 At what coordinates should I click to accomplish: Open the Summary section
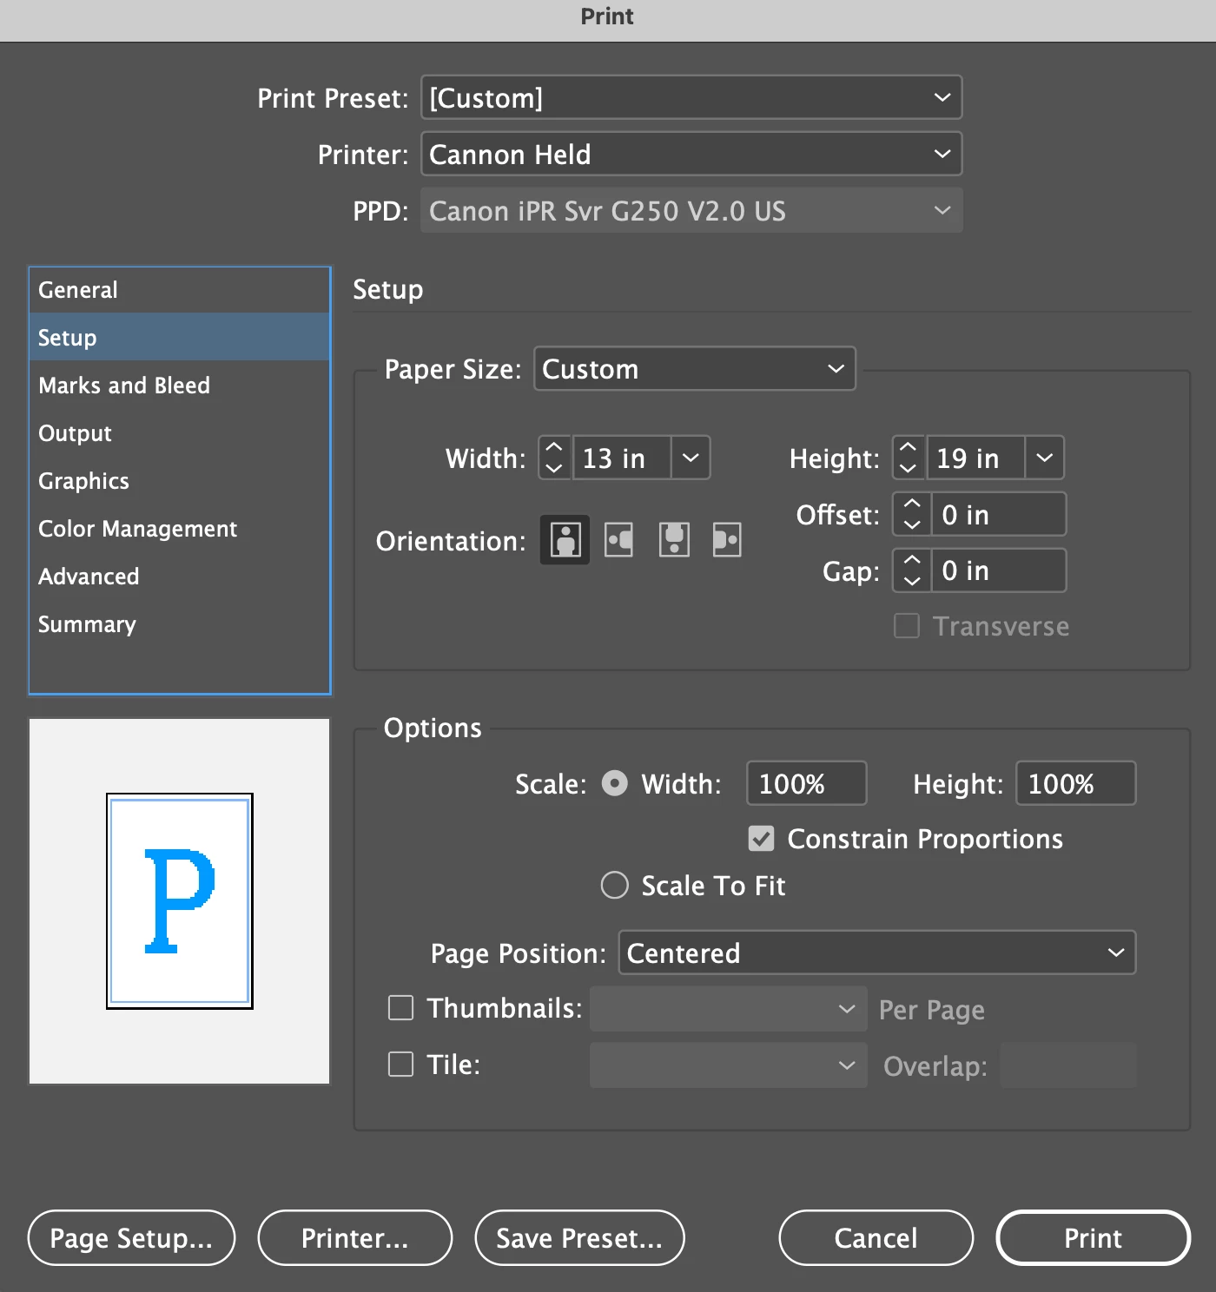pos(180,623)
